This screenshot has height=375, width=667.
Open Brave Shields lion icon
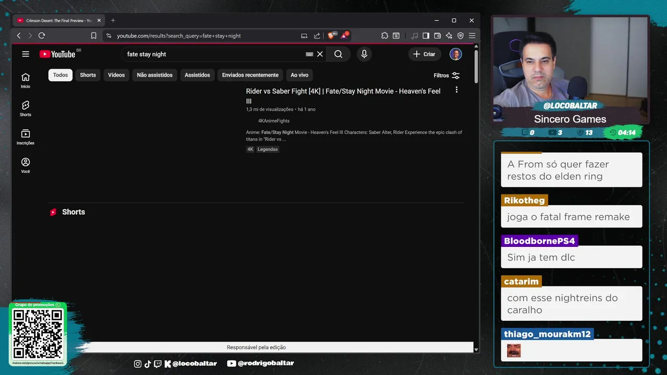pyautogui.click(x=331, y=35)
